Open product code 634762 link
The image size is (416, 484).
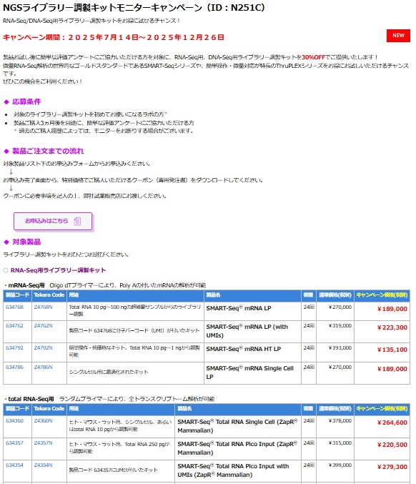point(14,325)
